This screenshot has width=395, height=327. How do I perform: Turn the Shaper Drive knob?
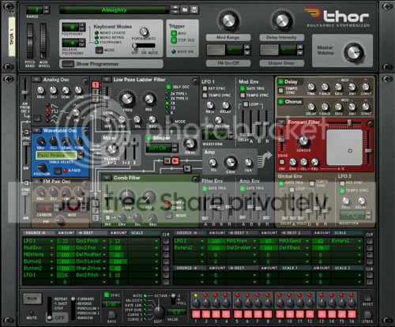tap(190, 144)
